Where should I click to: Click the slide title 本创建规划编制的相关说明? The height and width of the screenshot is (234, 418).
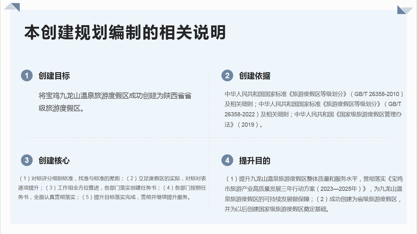tap(125, 33)
